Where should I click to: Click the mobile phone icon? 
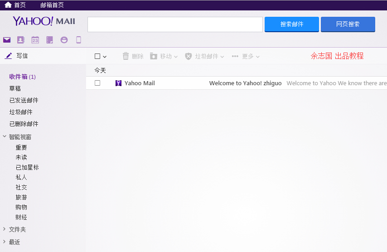pyautogui.click(x=78, y=40)
